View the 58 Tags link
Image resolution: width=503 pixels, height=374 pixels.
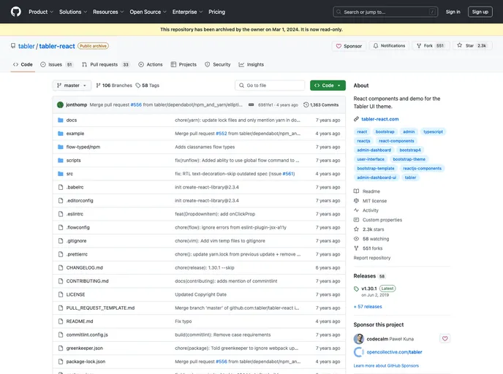click(x=147, y=85)
